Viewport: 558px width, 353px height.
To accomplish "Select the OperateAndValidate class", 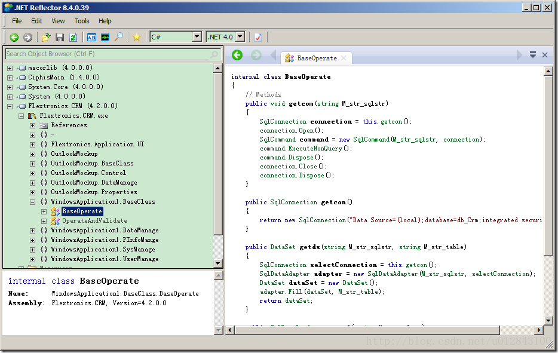I will coord(94,221).
